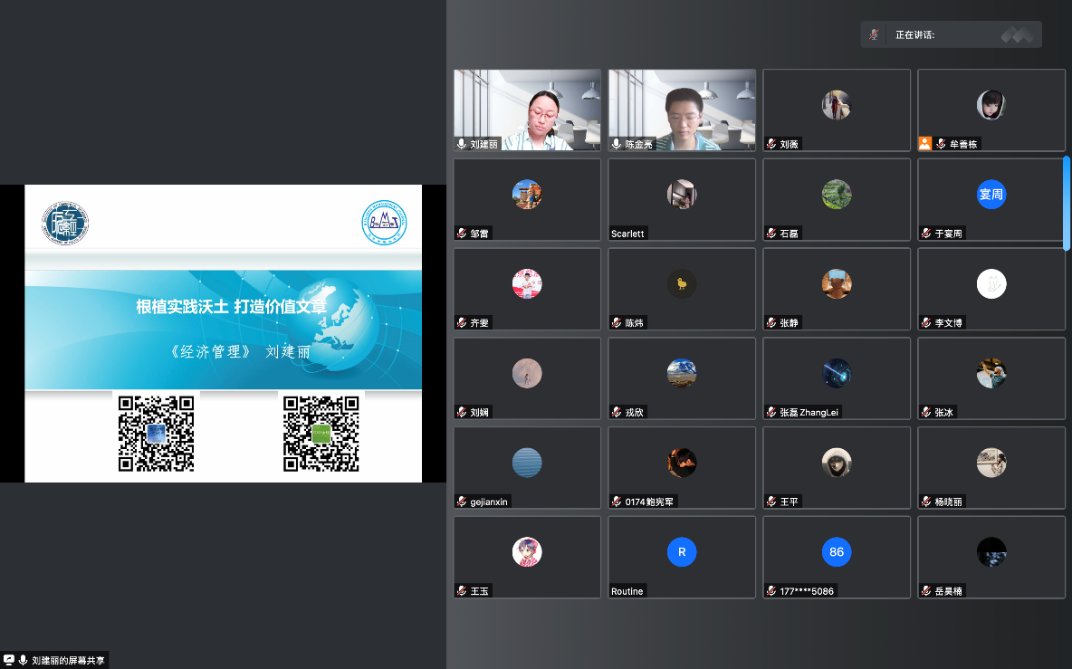Click the blue 宴周 avatar of 于宴周
The width and height of the screenshot is (1072, 669).
(991, 195)
